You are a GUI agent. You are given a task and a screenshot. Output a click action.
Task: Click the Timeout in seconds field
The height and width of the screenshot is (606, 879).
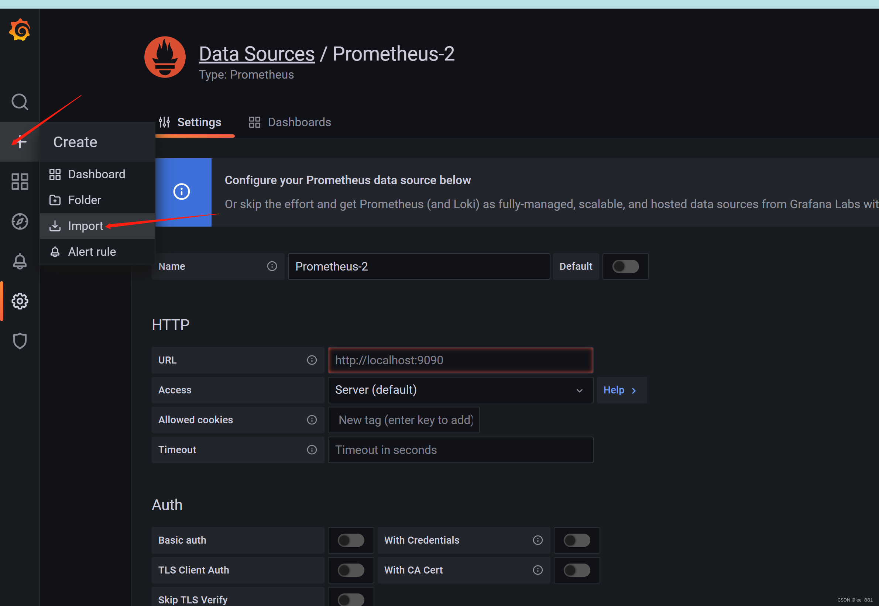tap(460, 450)
